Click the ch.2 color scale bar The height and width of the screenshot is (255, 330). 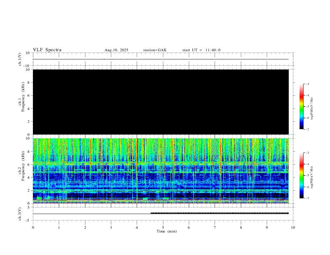tap(301, 175)
